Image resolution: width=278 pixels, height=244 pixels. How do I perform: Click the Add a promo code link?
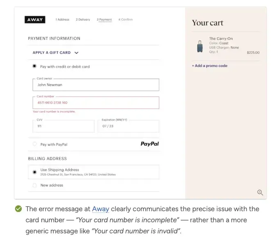(x=210, y=66)
